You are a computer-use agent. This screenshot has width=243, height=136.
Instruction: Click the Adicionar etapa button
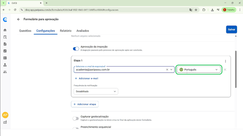coord(85,104)
